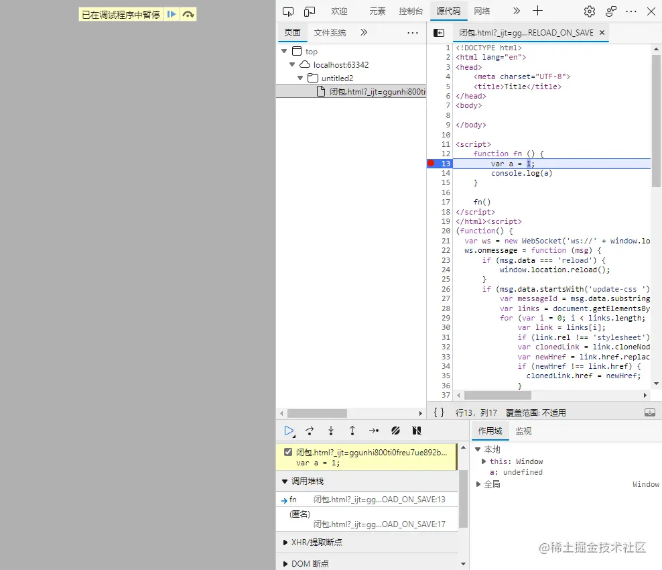Toggle the bottom drawer icon in status bar
Image resolution: width=662 pixels, height=570 pixels.
point(650,412)
